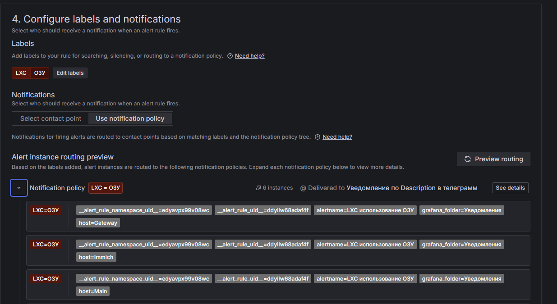Click the host=Immich label chip

[96, 257]
